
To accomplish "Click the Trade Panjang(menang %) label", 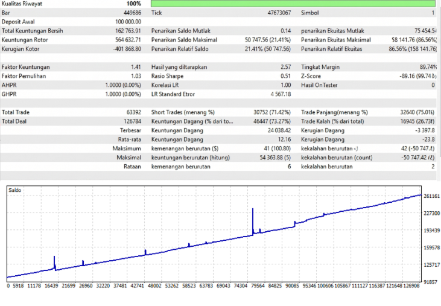I will tap(334, 112).
